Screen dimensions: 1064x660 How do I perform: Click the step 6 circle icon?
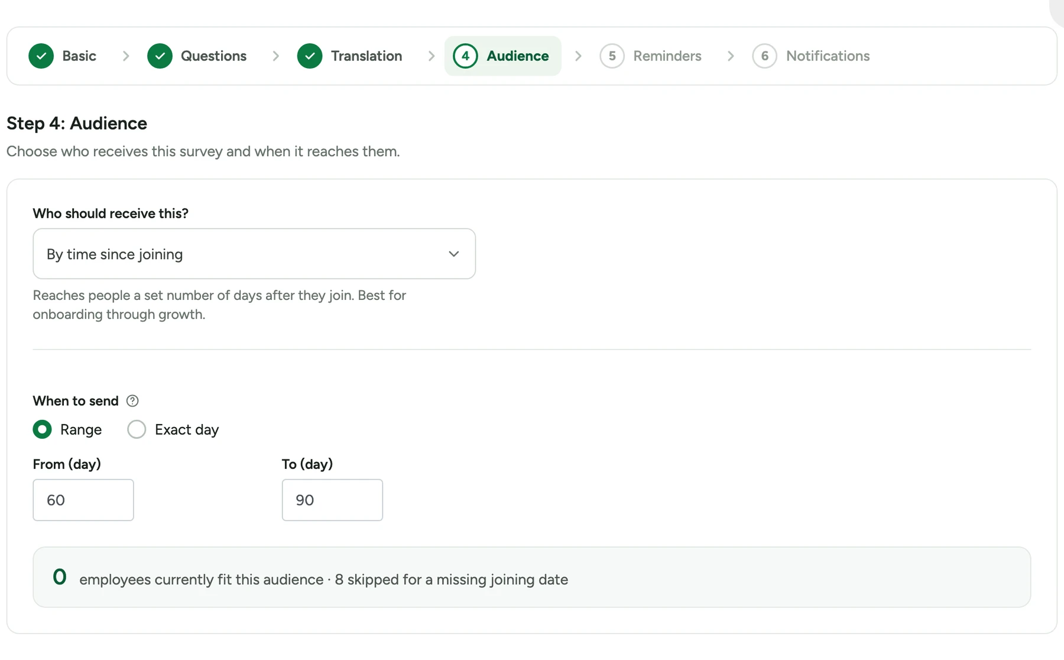point(764,56)
